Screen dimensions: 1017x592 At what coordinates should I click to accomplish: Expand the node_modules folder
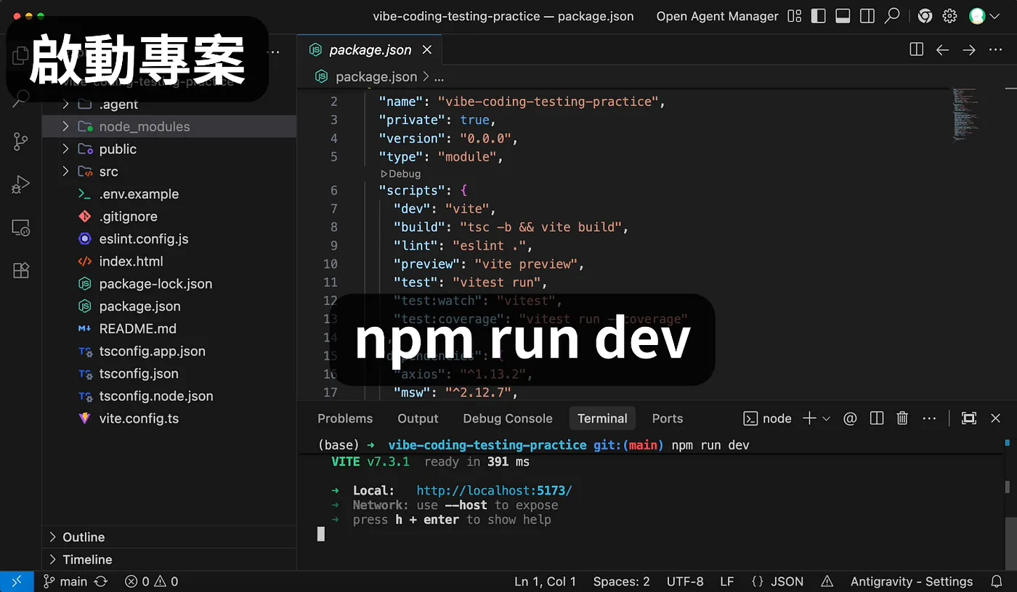point(65,126)
